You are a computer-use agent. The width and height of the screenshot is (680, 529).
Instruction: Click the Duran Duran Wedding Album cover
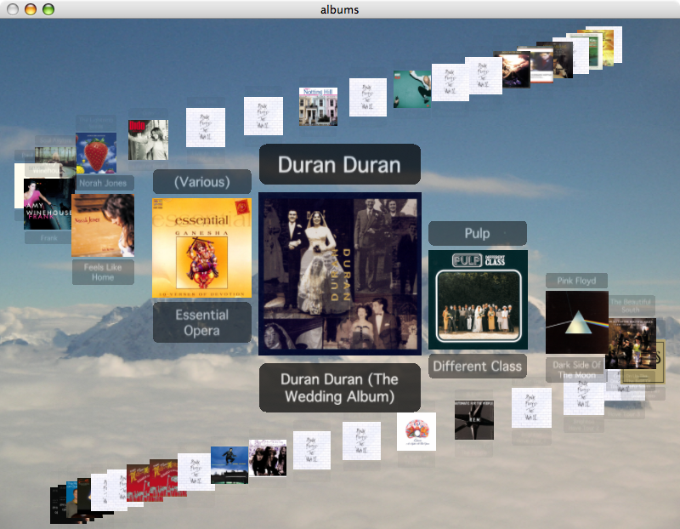339,273
